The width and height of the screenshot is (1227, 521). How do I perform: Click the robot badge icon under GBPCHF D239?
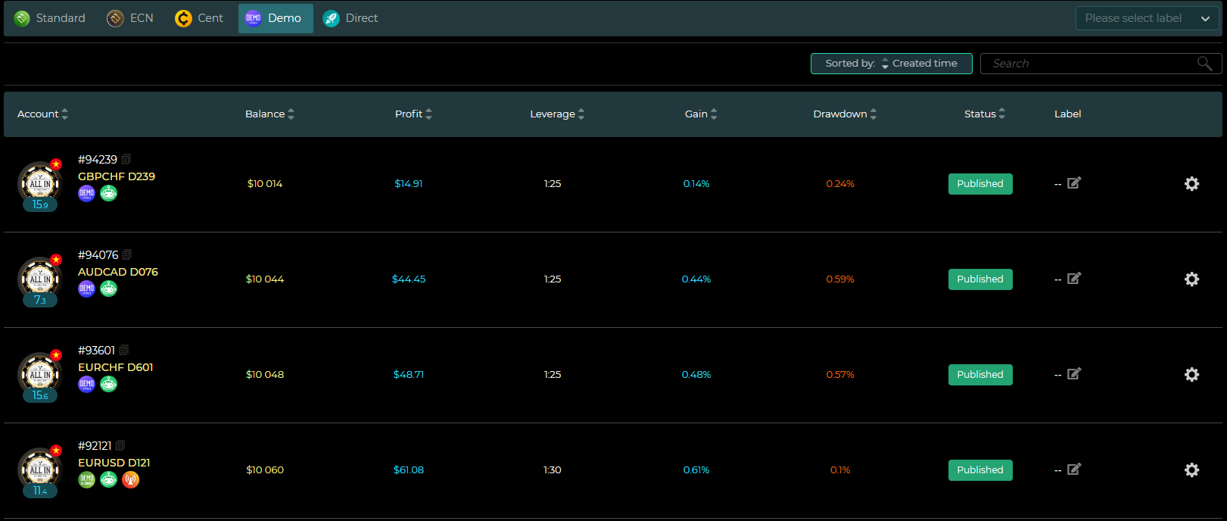click(x=109, y=194)
